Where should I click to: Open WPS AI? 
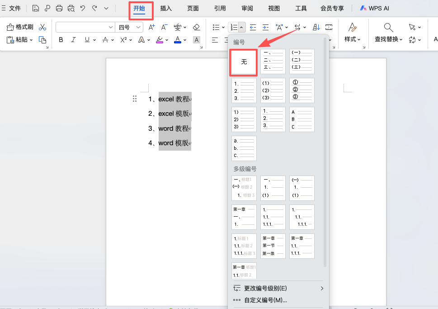(374, 9)
